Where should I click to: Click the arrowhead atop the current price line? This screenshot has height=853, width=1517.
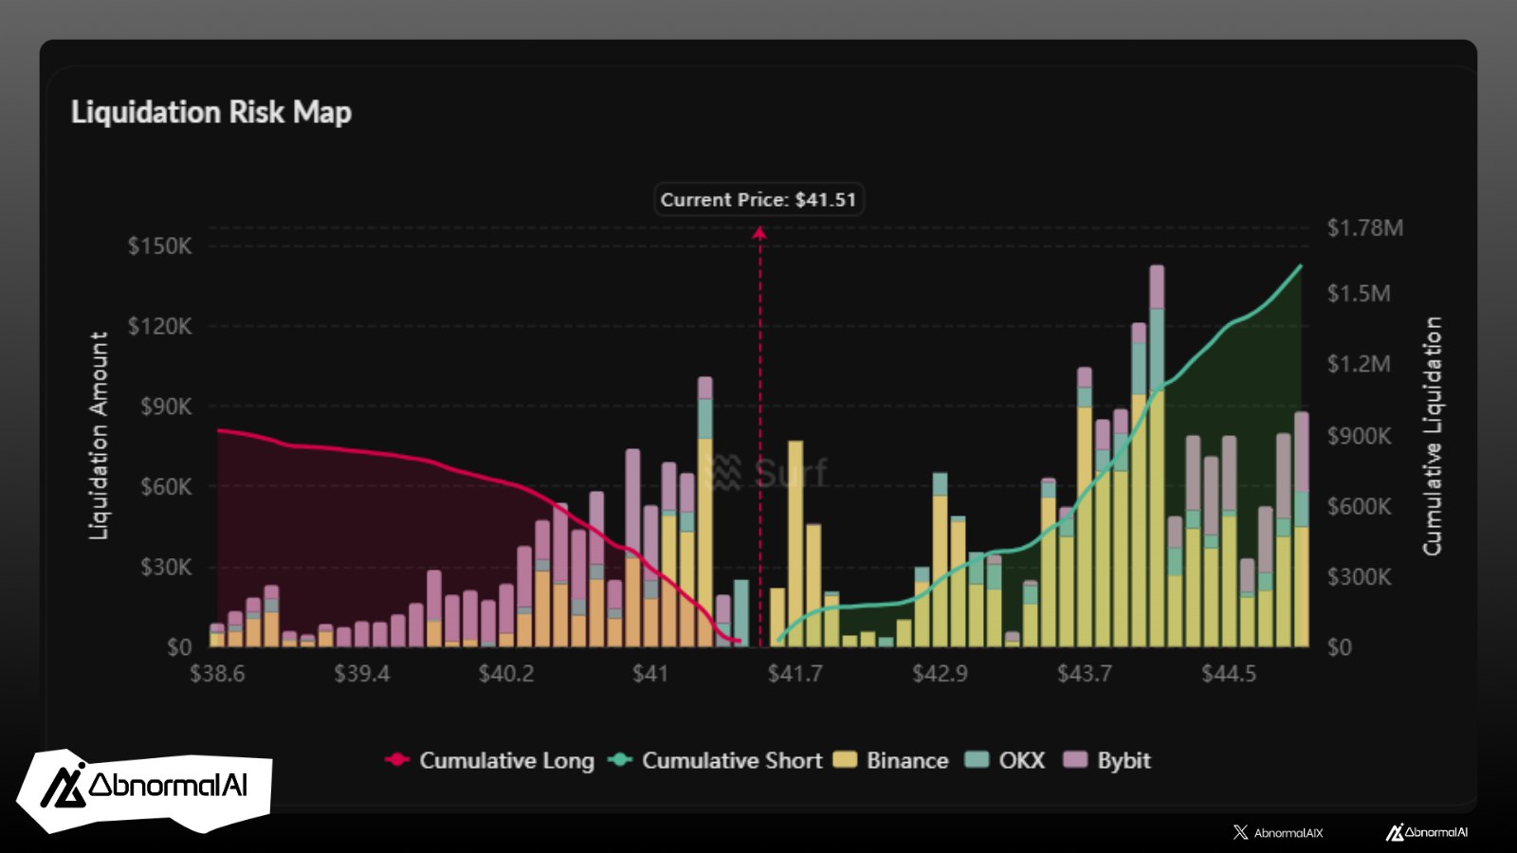pyautogui.click(x=759, y=232)
